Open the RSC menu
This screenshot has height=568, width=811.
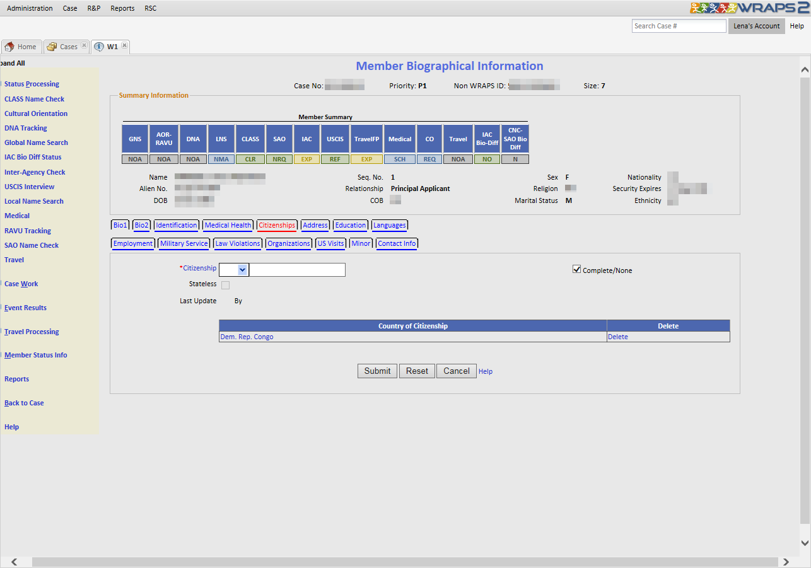coord(150,8)
